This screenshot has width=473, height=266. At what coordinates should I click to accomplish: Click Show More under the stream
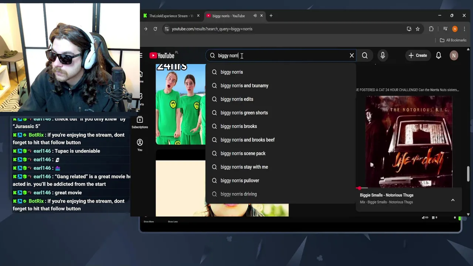tap(149, 222)
